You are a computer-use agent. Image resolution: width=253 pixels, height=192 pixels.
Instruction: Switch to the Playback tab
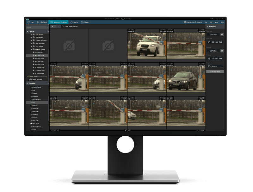point(42,22)
